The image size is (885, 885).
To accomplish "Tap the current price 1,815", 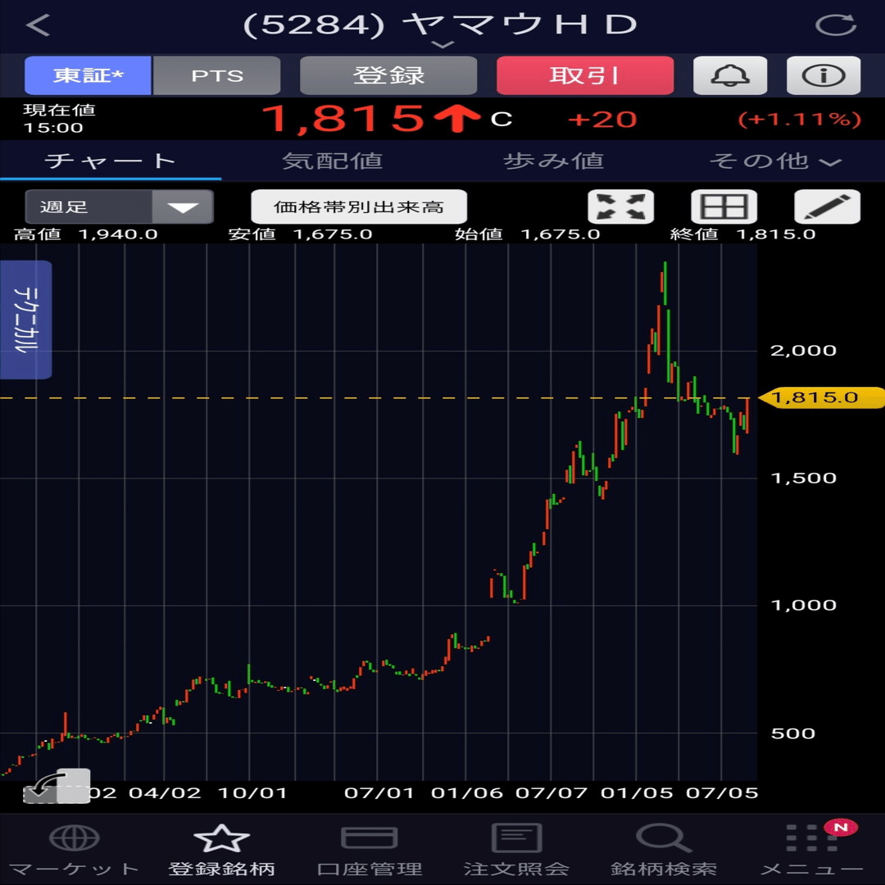I will coord(343,119).
